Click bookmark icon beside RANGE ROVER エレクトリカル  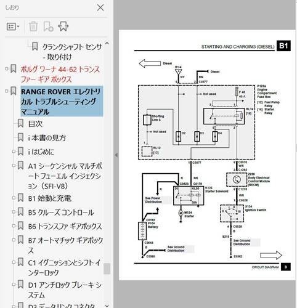14,91
